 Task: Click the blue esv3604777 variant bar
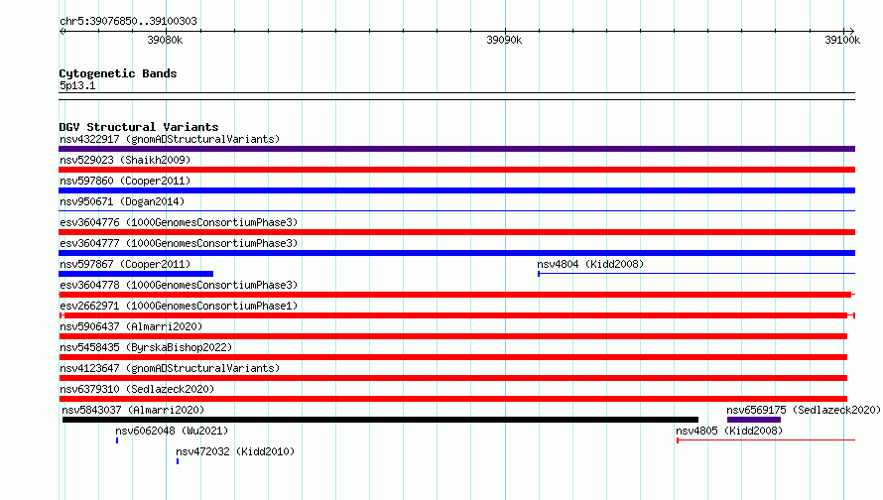coord(456,253)
